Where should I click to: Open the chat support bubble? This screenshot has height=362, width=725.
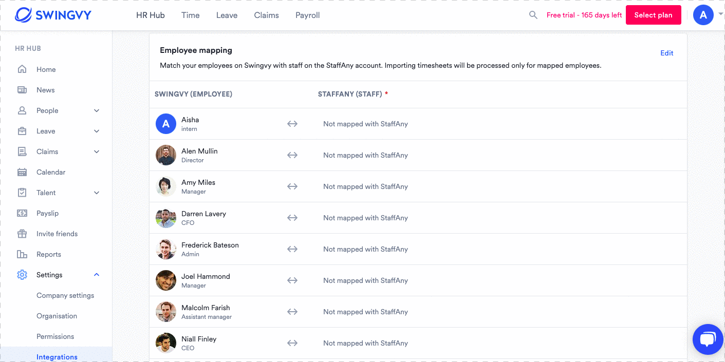pyautogui.click(x=708, y=339)
